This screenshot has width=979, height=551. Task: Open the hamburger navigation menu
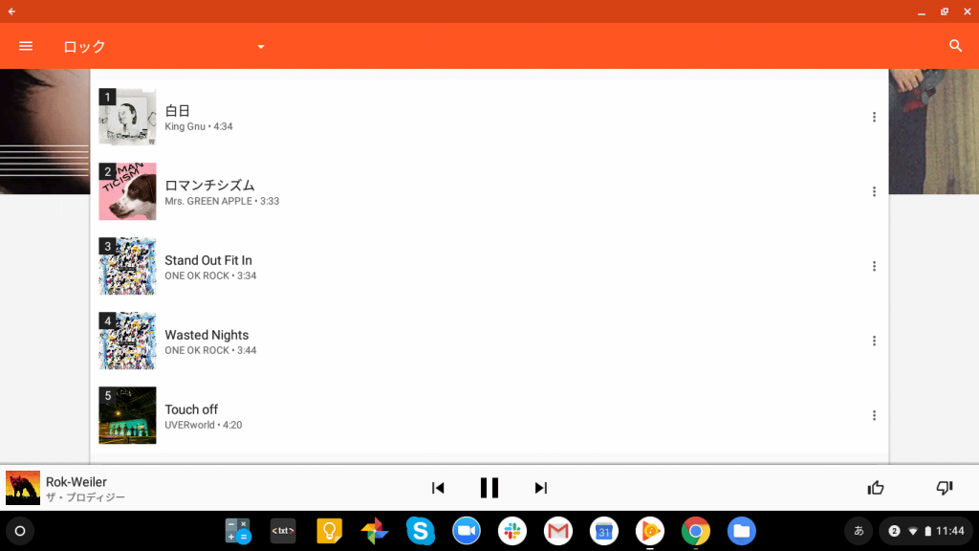(x=26, y=46)
